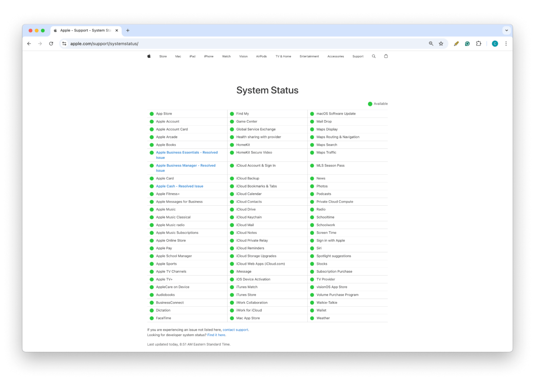Open the iPad menu
This screenshot has width=533, height=384.
192,56
